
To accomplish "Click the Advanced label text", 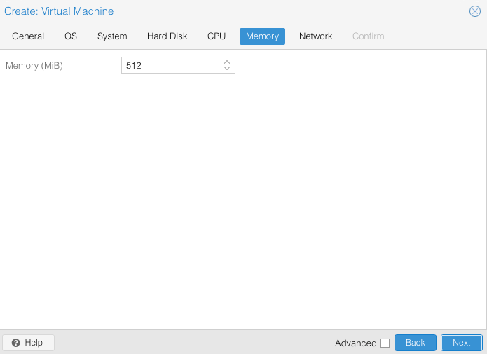I will click(355, 343).
